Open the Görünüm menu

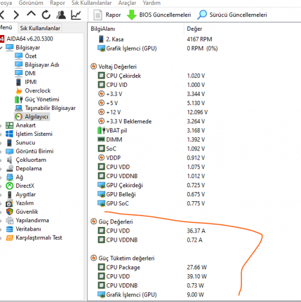coord(31,3)
